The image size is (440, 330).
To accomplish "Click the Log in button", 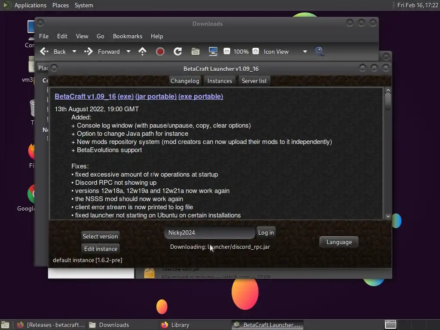I will point(266,232).
